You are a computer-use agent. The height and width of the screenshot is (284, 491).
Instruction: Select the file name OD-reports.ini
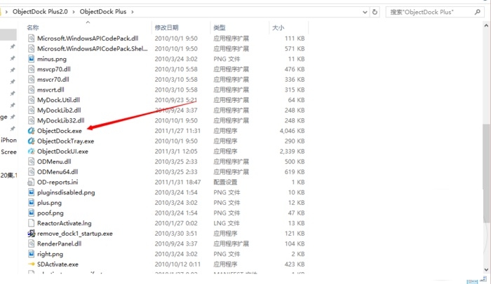click(58, 182)
